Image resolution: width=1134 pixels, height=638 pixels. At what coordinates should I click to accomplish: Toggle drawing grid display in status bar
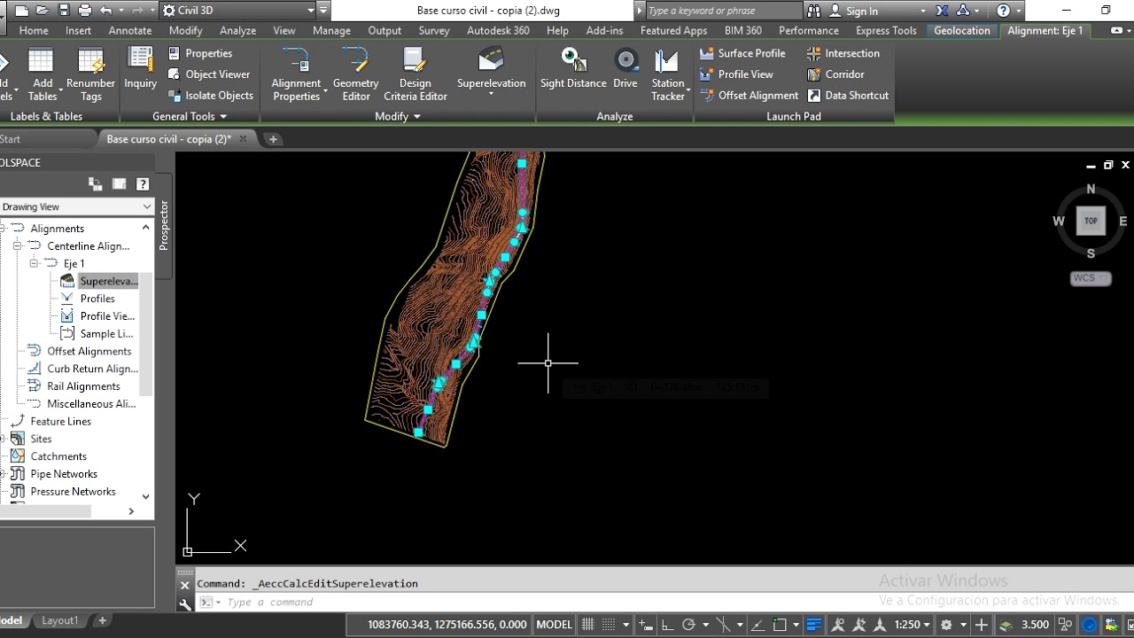pyautogui.click(x=586, y=625)
